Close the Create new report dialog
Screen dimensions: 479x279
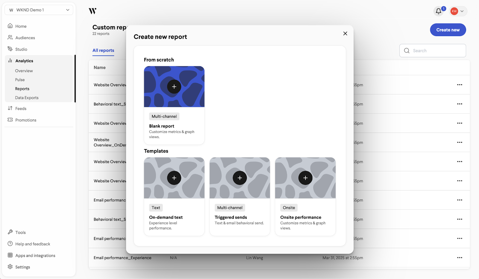click(x=345, y=33)
